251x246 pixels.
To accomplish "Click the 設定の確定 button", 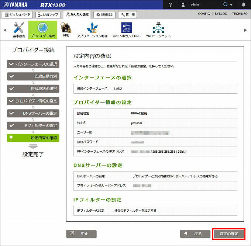I will tap(229, 234).
